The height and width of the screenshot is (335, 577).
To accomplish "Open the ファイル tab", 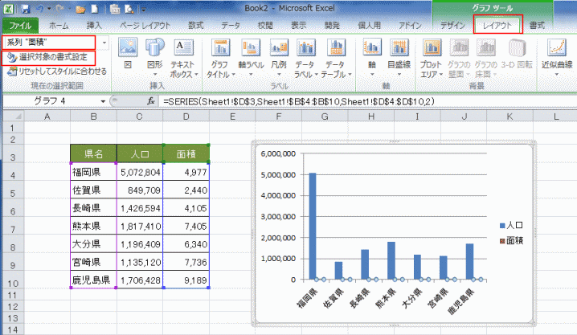I will coord(18,26).
